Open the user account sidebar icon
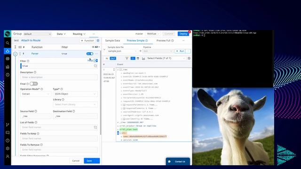 pos(8,156)
